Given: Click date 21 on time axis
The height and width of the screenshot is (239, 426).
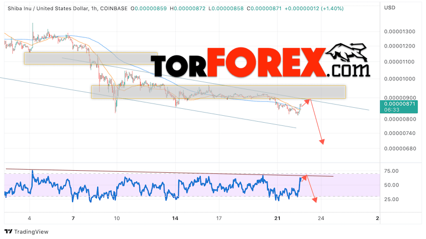Looking at the screenshot, I should (x=278, y=218).
